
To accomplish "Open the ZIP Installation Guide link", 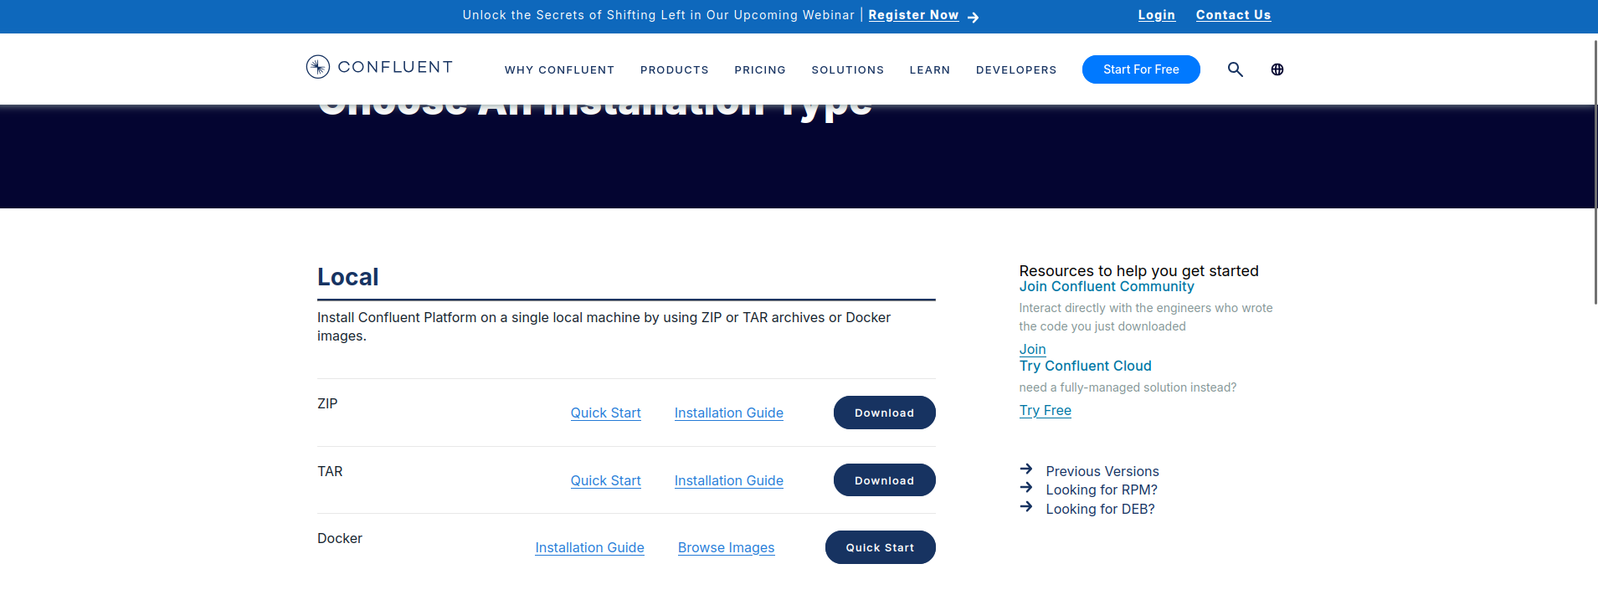I will 728,413.
